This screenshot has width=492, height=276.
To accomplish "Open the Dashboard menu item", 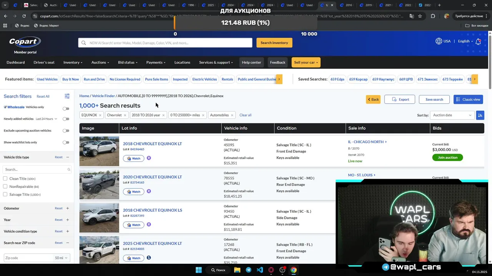I will pos(15,62).
